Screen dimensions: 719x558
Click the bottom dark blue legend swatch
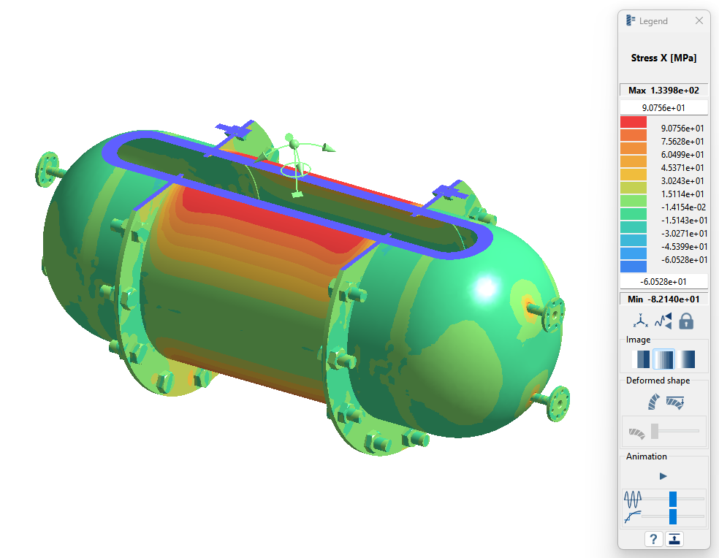pyautogui.click(x=634, y=267)
